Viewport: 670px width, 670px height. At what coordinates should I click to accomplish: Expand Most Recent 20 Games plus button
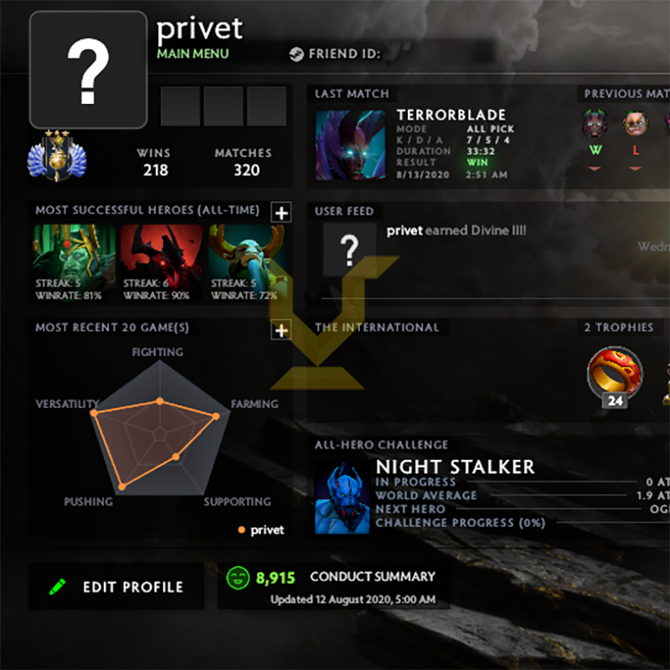[281, 330]
